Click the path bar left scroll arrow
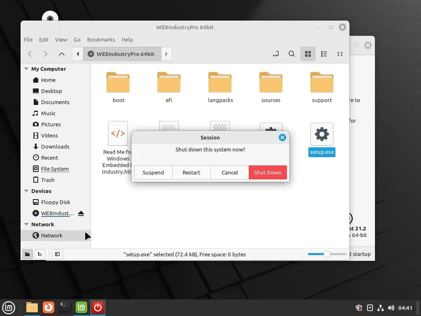 coord(78,54)
